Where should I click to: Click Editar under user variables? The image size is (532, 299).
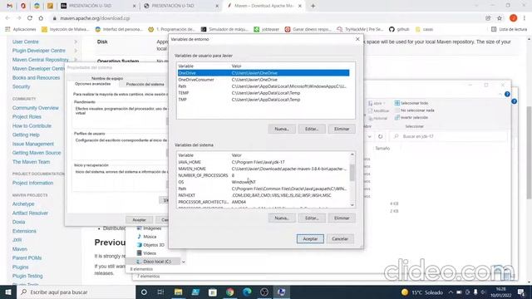point(312,130)
